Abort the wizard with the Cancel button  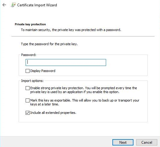tap(147, 142)
